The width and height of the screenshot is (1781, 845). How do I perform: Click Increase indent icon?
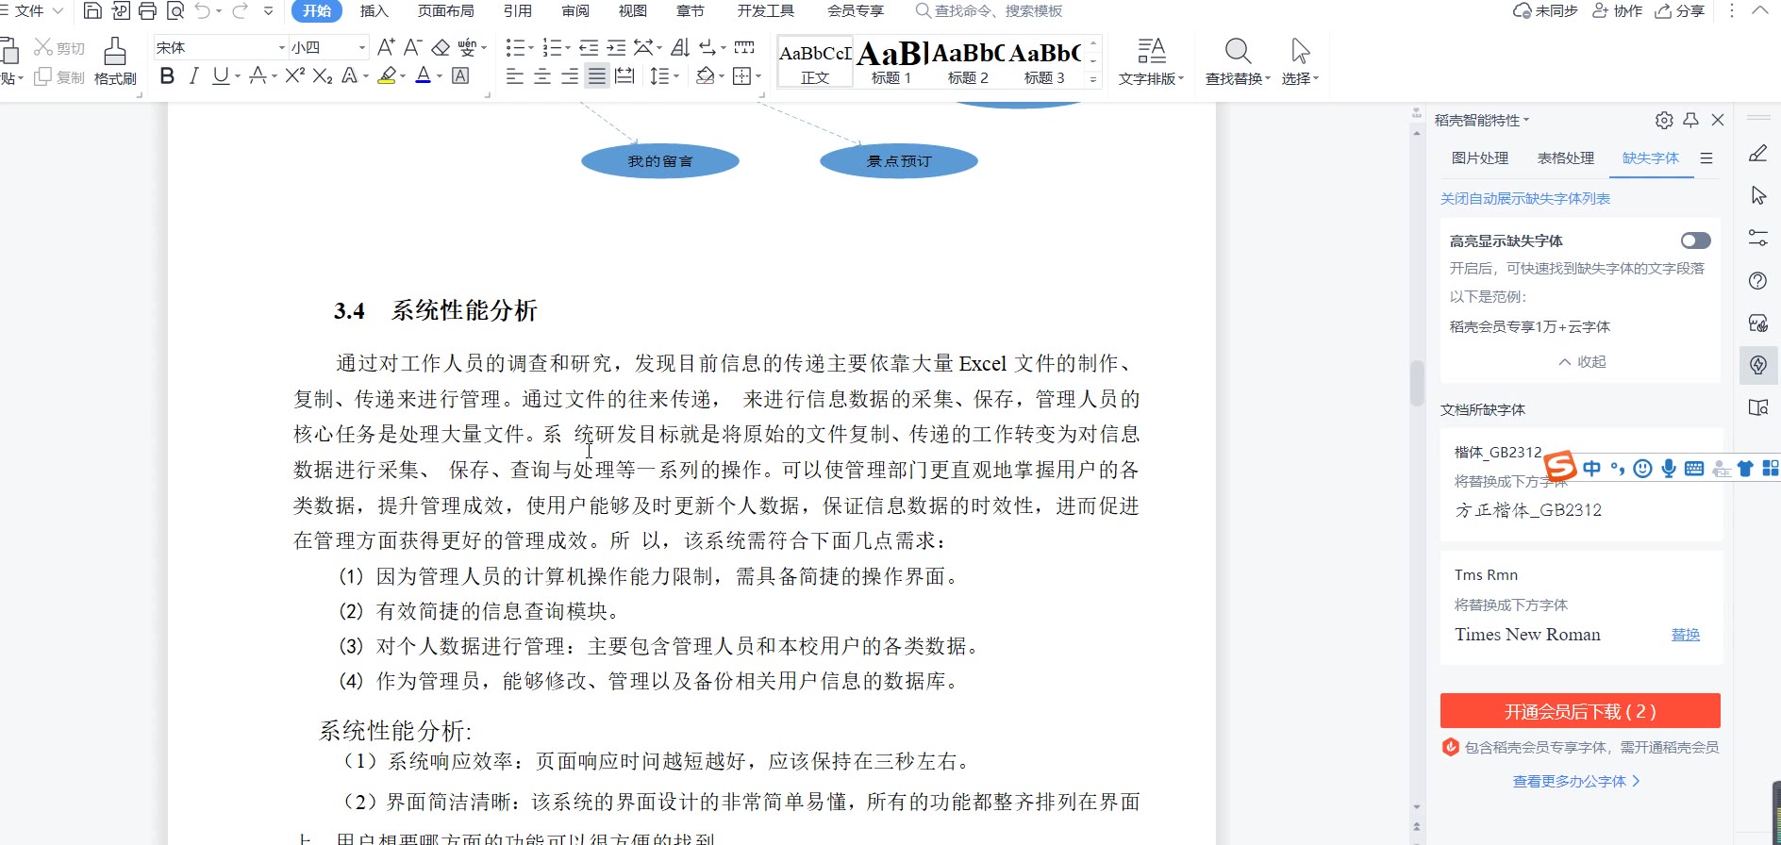616,47
